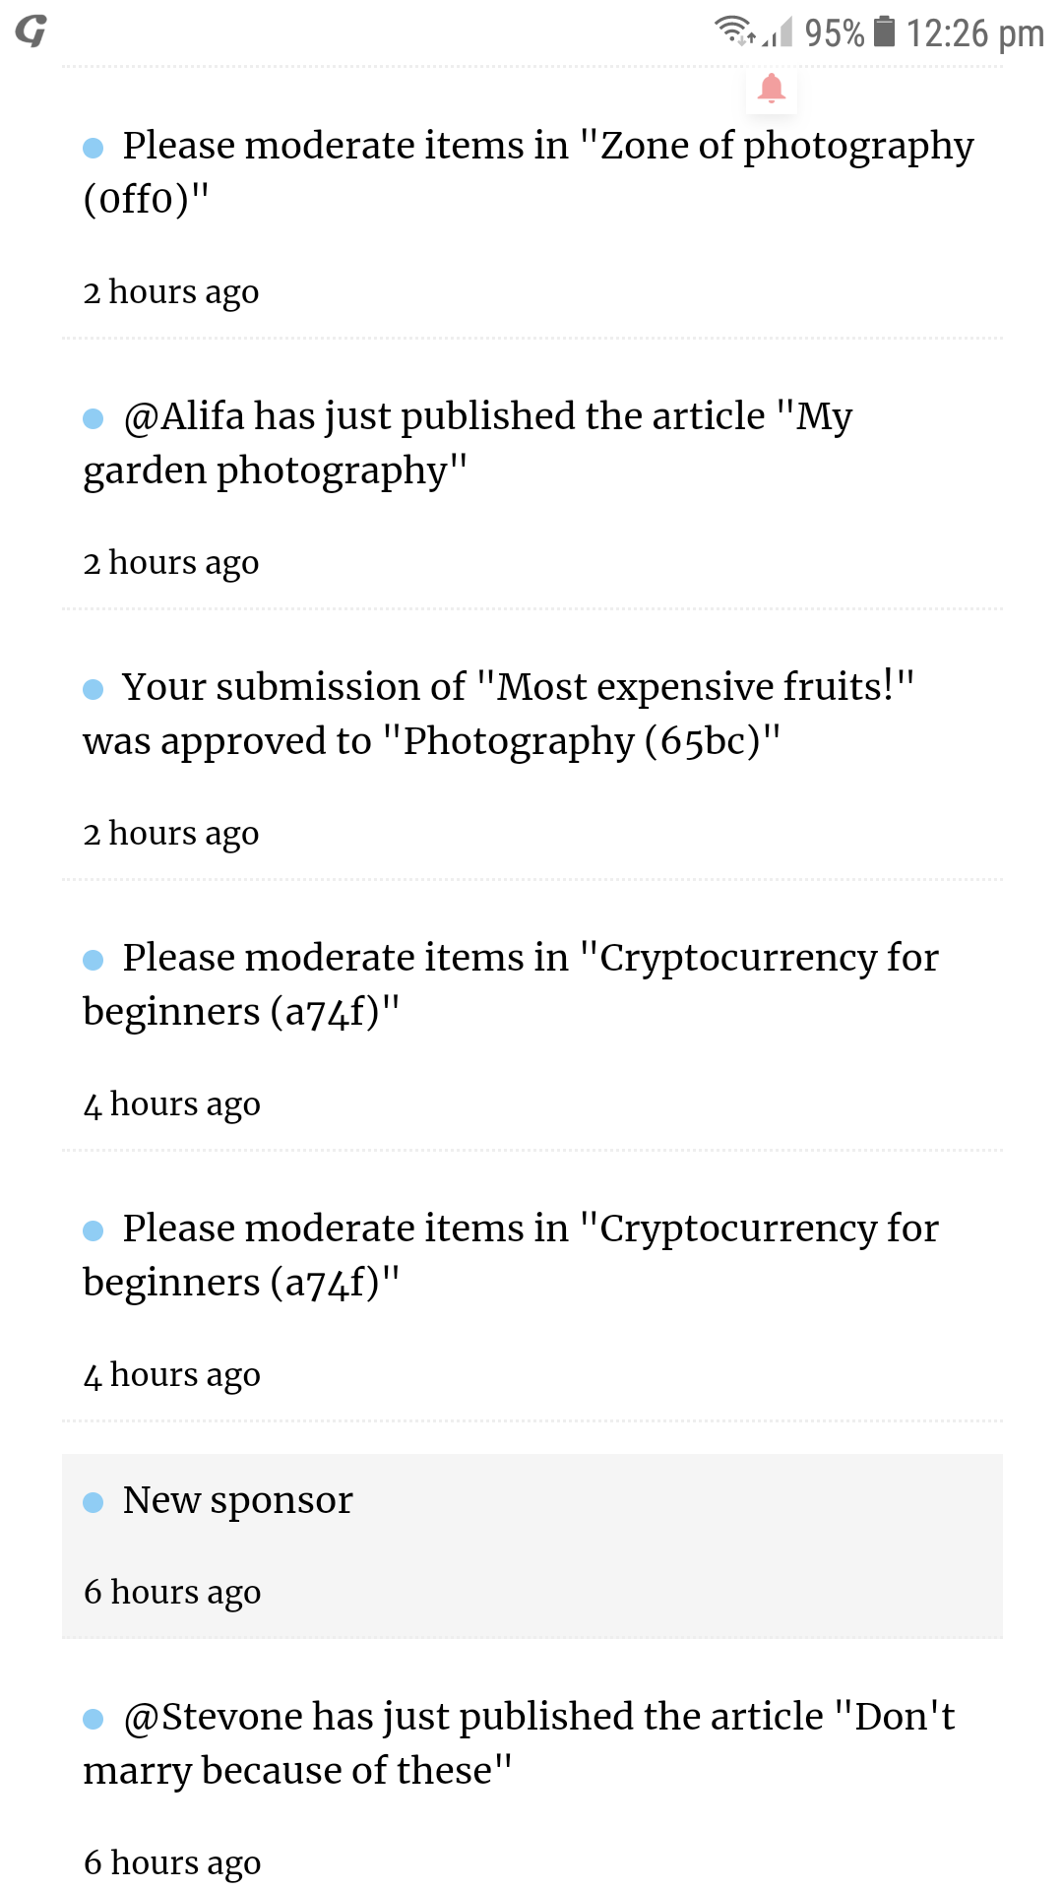Image resolution: width=1063 pixels, height=1890 pixels.
Task: Tap unread dot beside Stevone article notification
Action: [94, 1719]
